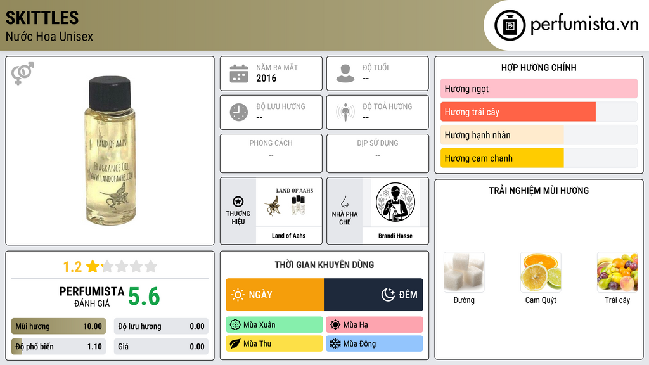Image resolution: width=649 pixels, height=365 pixels.
Task: Choose the Mùa Hạ season tag
Action: pos(375,325)
